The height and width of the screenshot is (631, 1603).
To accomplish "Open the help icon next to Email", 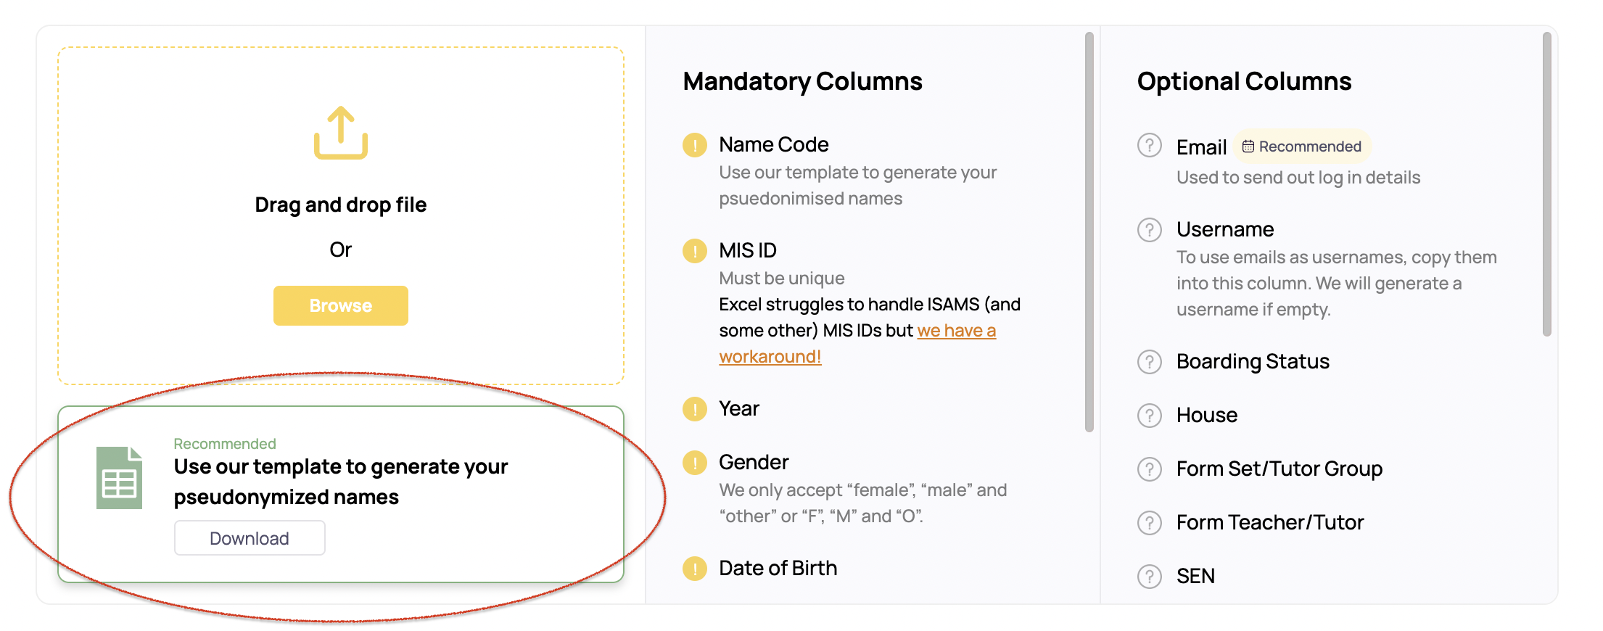I will pos(1149,145).
